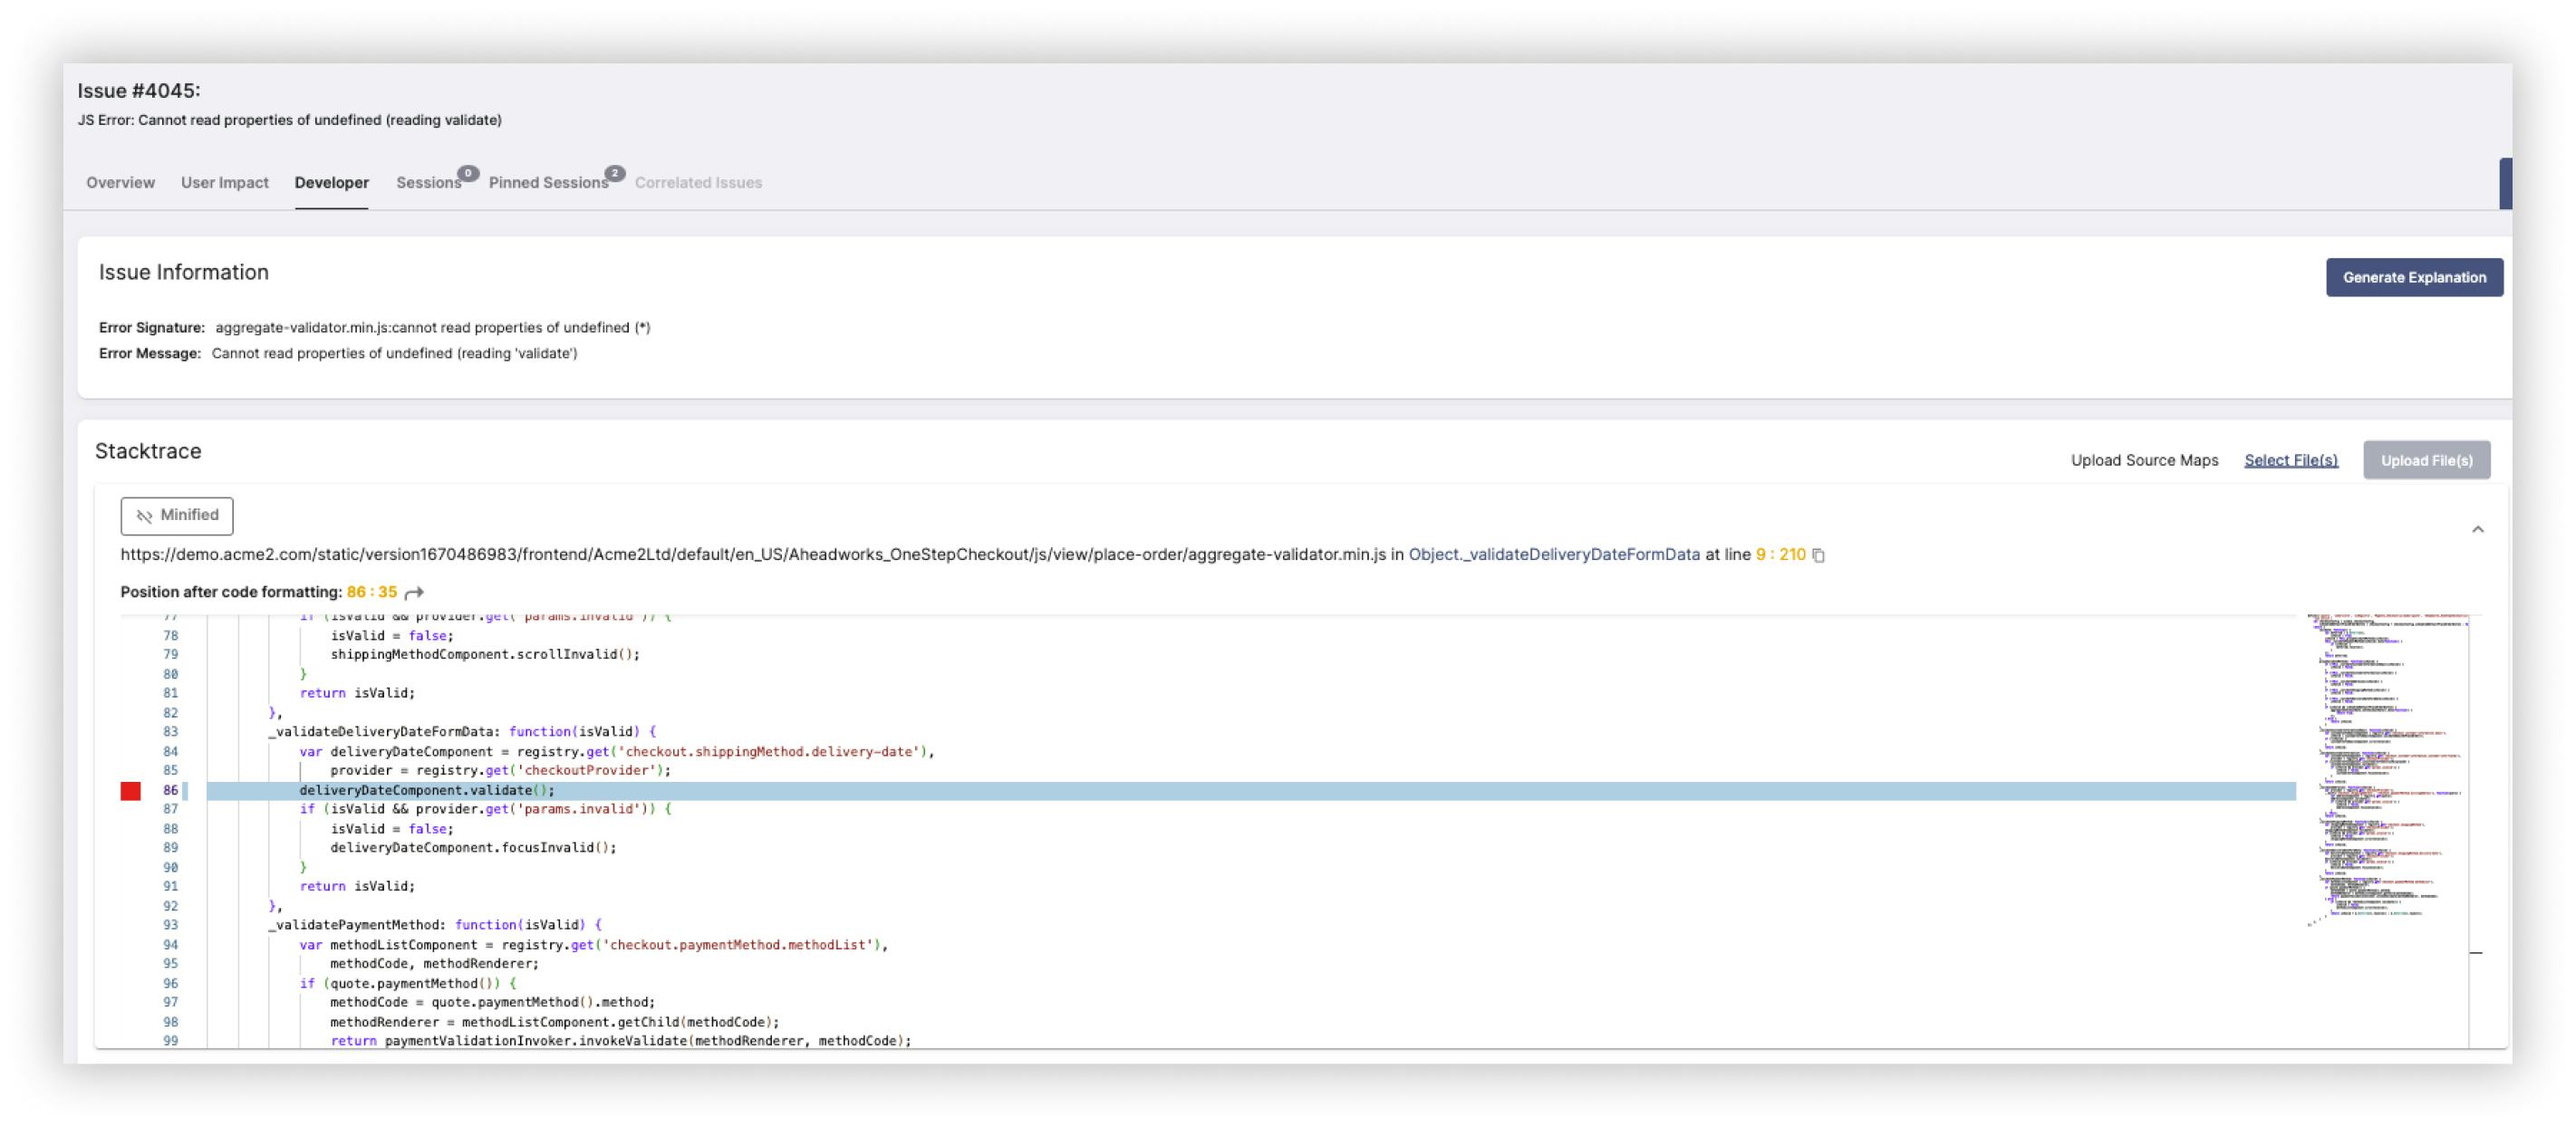Screen dimensions: 2576x1128
Task: Click the strikethrough icon inside the Minified button
Action: [146, 516]
